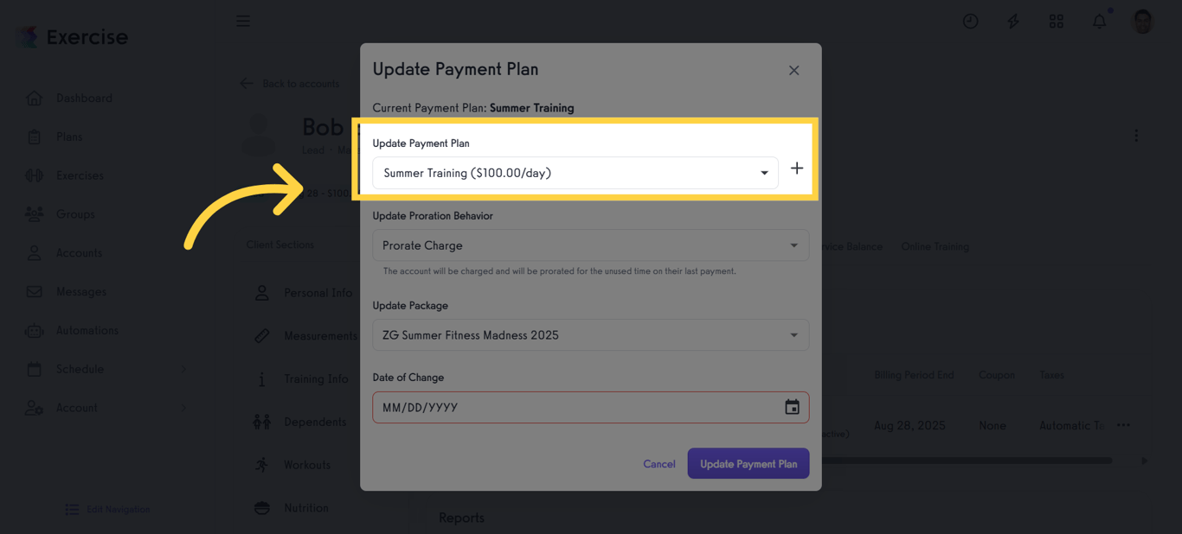Open the Automations robot icon
Image resolution: width=1182 pixels, height=534 pixels.
pyautogui.click(x=35, y=330)
